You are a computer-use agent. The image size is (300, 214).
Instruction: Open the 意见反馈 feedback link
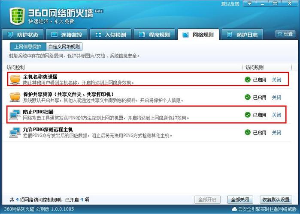click(230, 4)
